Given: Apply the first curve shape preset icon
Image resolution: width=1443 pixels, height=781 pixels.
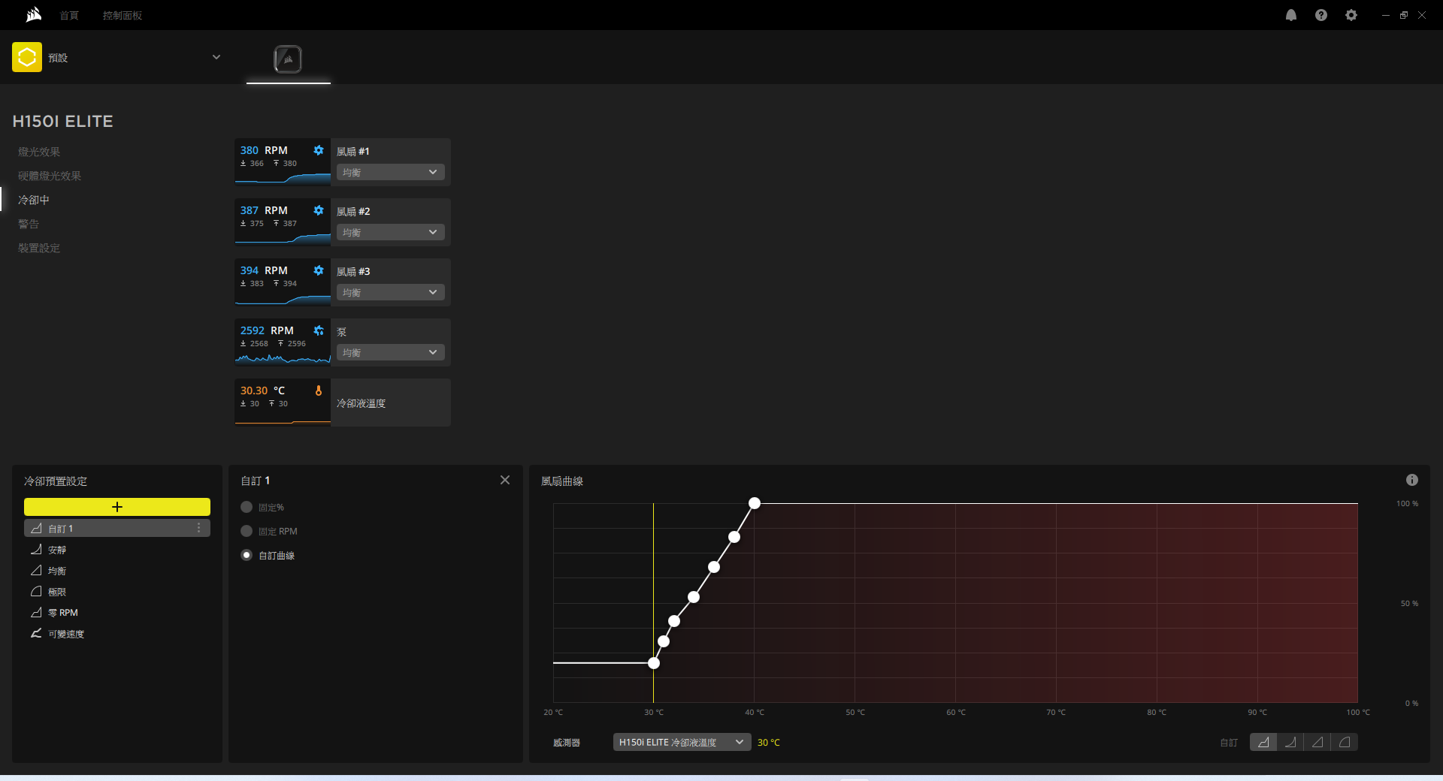Looking at the screenshot, I should pyautogui.click(x=1263, y=742).
